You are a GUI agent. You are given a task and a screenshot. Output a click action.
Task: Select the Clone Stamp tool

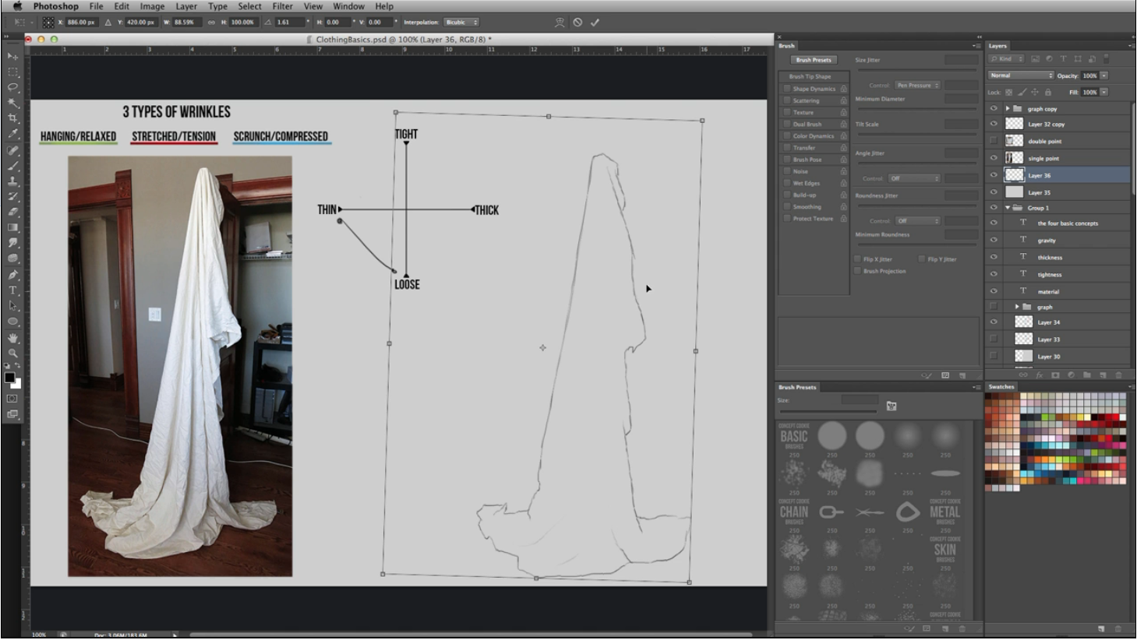(12, 181)
